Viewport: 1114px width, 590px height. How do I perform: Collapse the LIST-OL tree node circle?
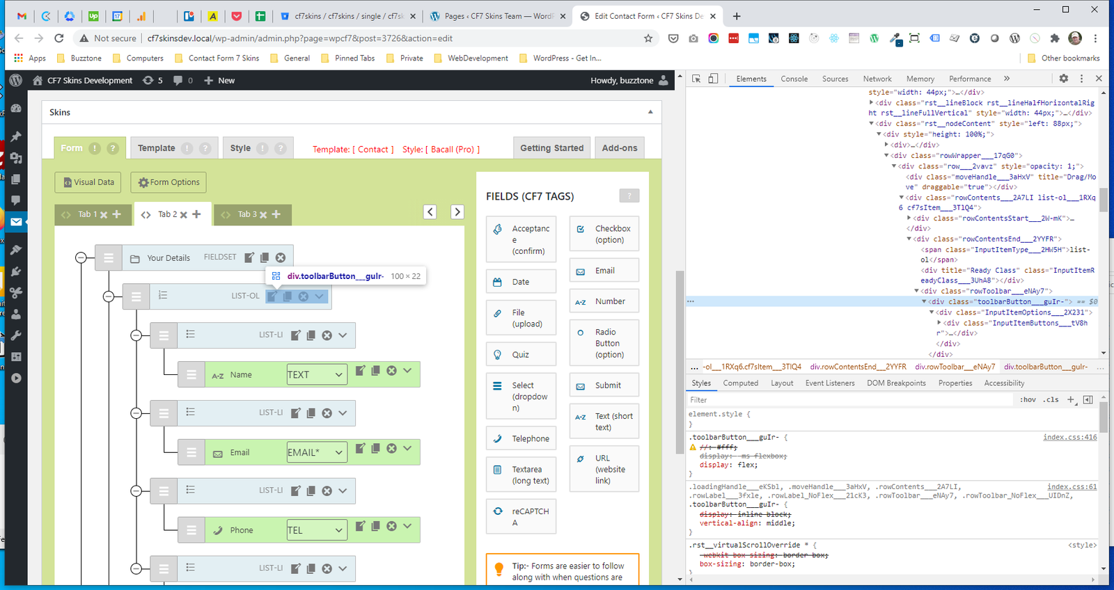[109, 296]
